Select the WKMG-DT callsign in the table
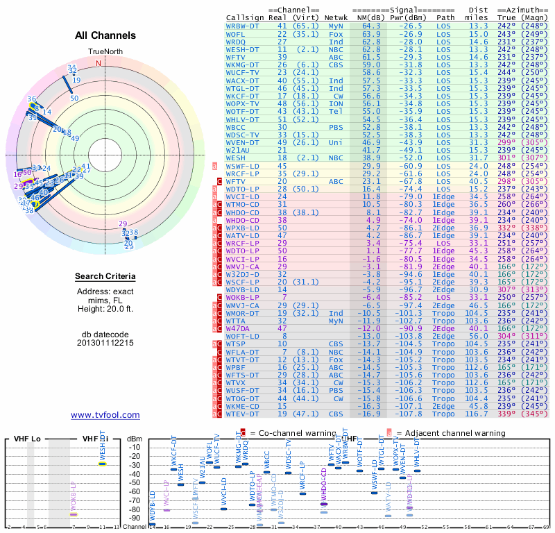Image resolution: width=555 pixels, height=533 pixels. tap(242, 65)
